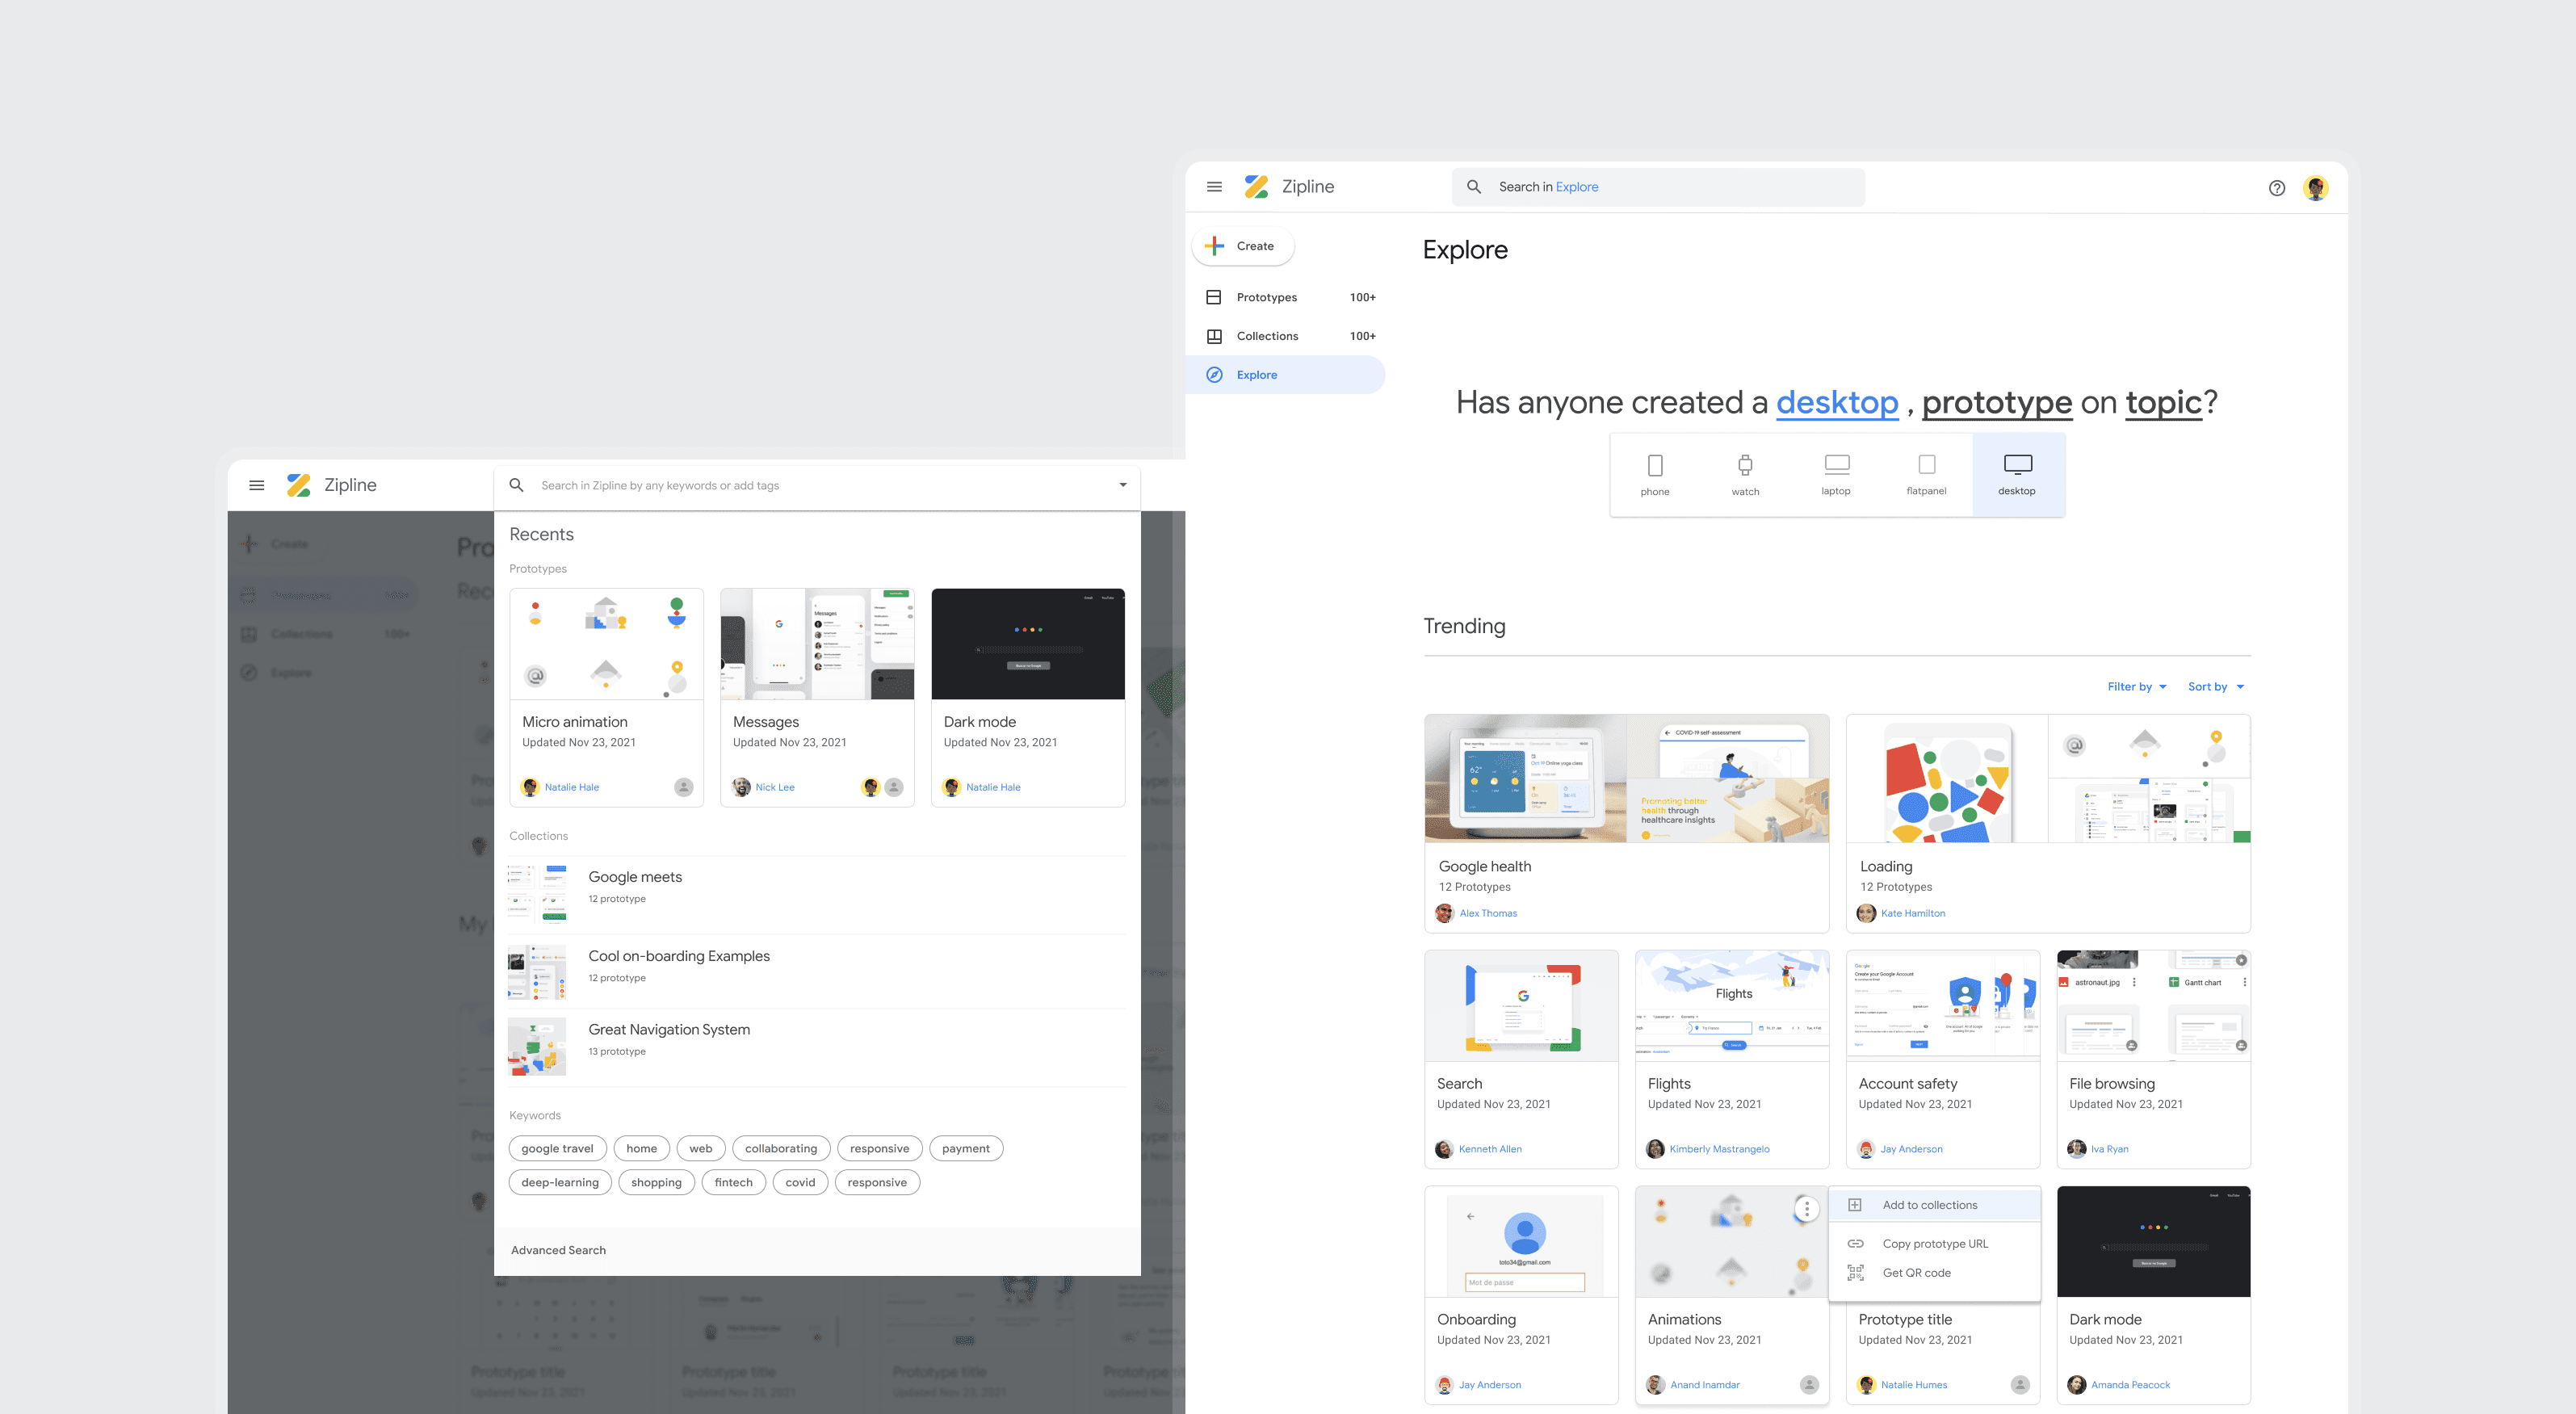Open the hamburger menu in Explore window
Image resolution: width=2576 pixels, height=1414 pixels.
pyautogui.click(x=1214, y=187)
